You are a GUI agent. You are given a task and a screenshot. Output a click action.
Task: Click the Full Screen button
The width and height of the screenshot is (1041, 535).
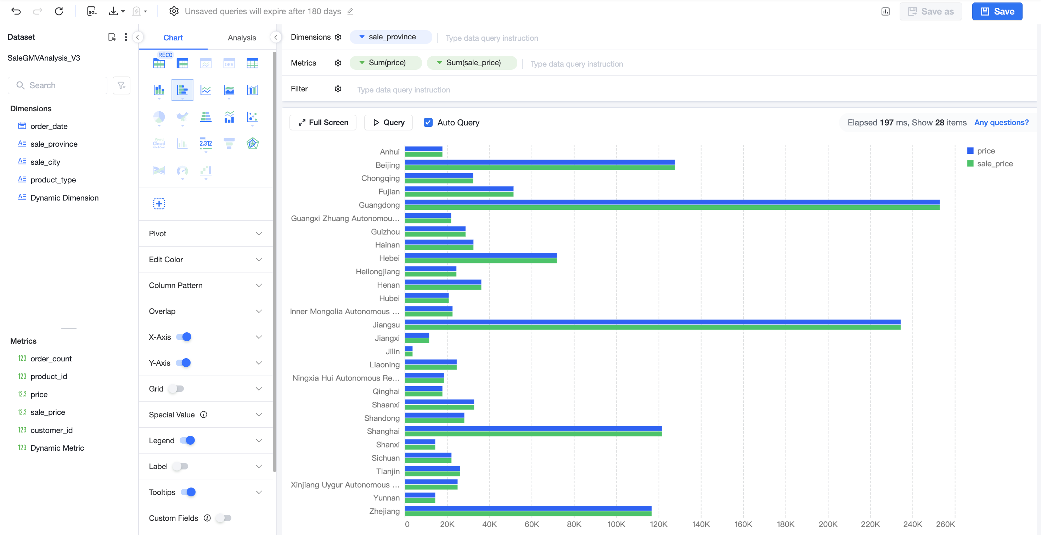click(323, 123)
